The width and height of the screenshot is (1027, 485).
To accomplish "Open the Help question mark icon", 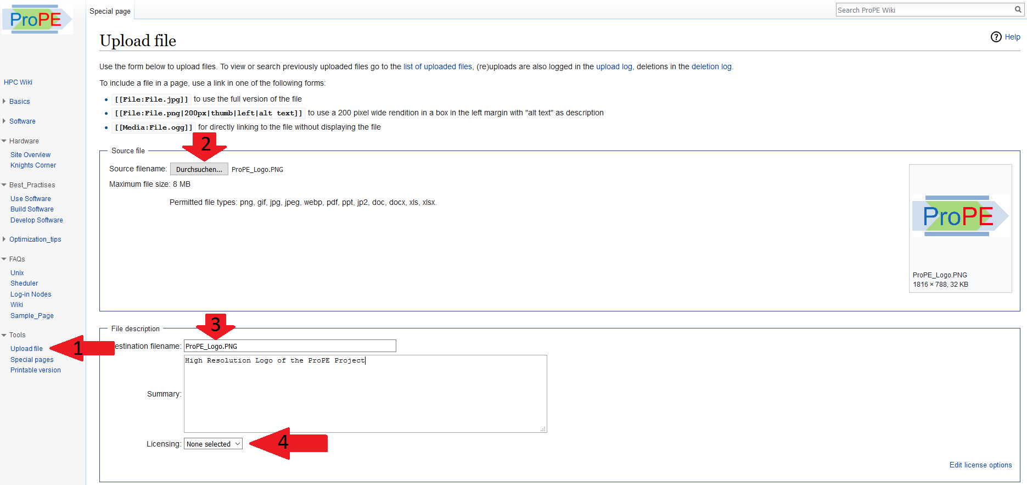I will coord(996,37).
